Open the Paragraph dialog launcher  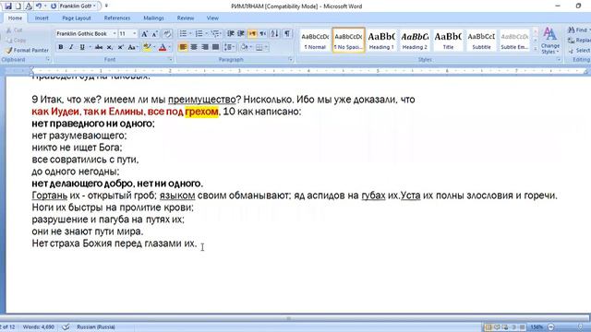290,59
